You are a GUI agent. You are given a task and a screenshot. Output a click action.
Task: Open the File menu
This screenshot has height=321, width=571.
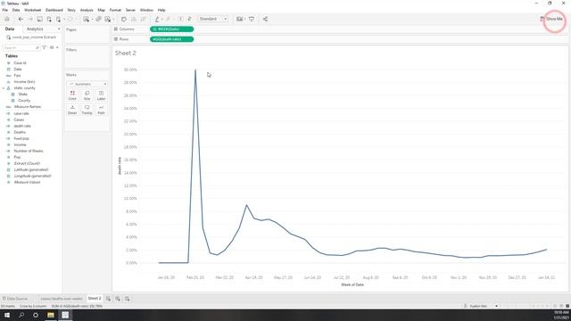click(x=5, y=10)
